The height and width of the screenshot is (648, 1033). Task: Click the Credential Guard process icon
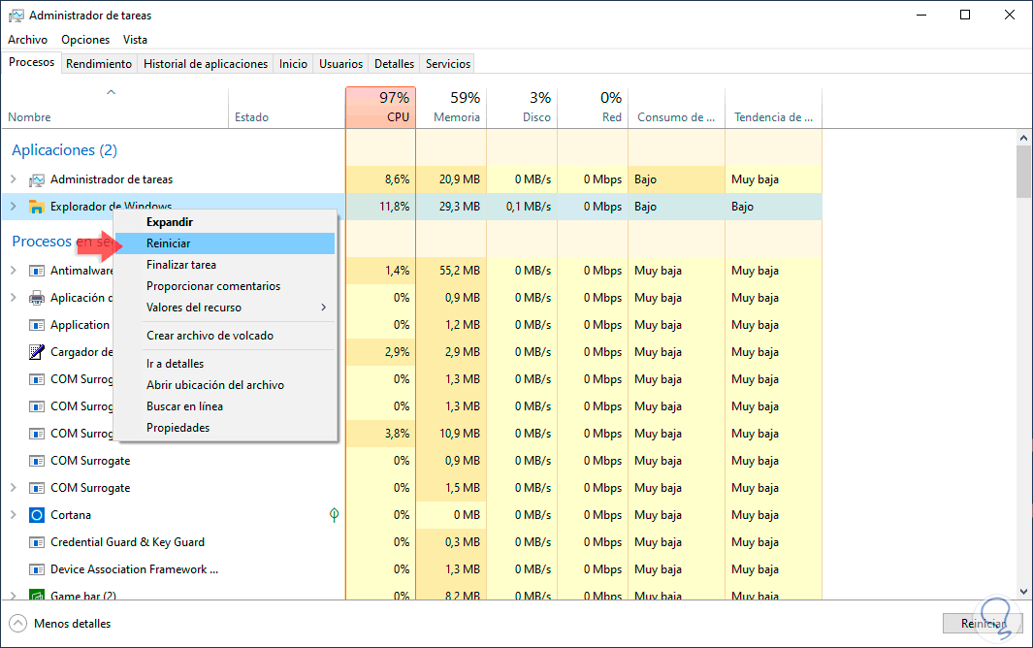coord(37,542)
